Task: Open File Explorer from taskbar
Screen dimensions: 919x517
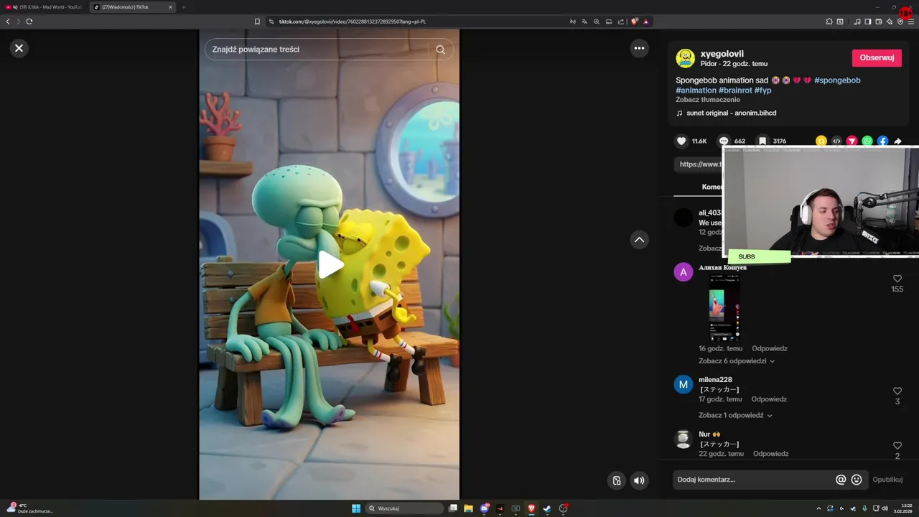Action: pyautogui.click(x=468, y=508)
